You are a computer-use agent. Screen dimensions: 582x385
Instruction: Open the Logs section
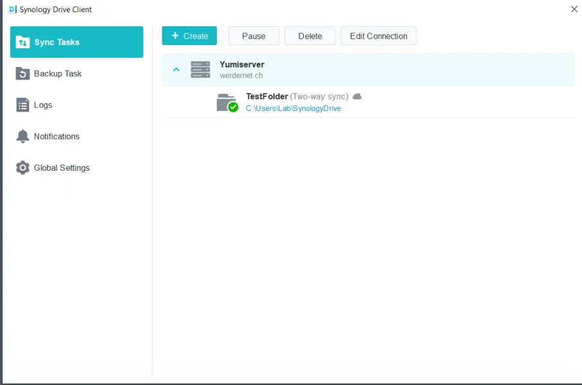(x=76, y=105)
